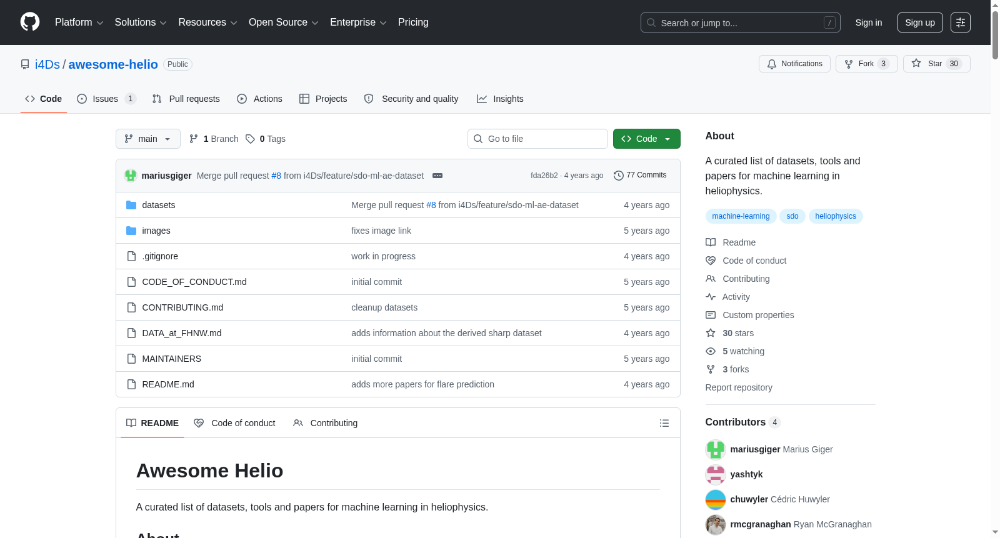
Task: Open the green Code clone dropdown
Action: pyautogui.click(x=647, y=139)
